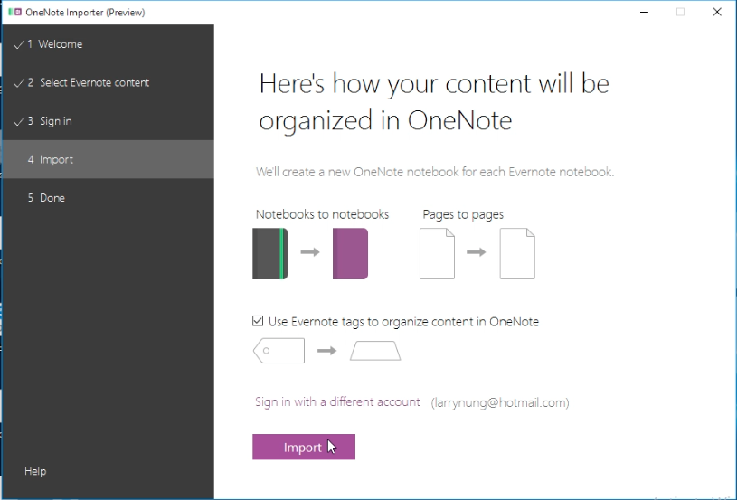737x500 pixels.
Task: Click the Import button
Action: 304,447
